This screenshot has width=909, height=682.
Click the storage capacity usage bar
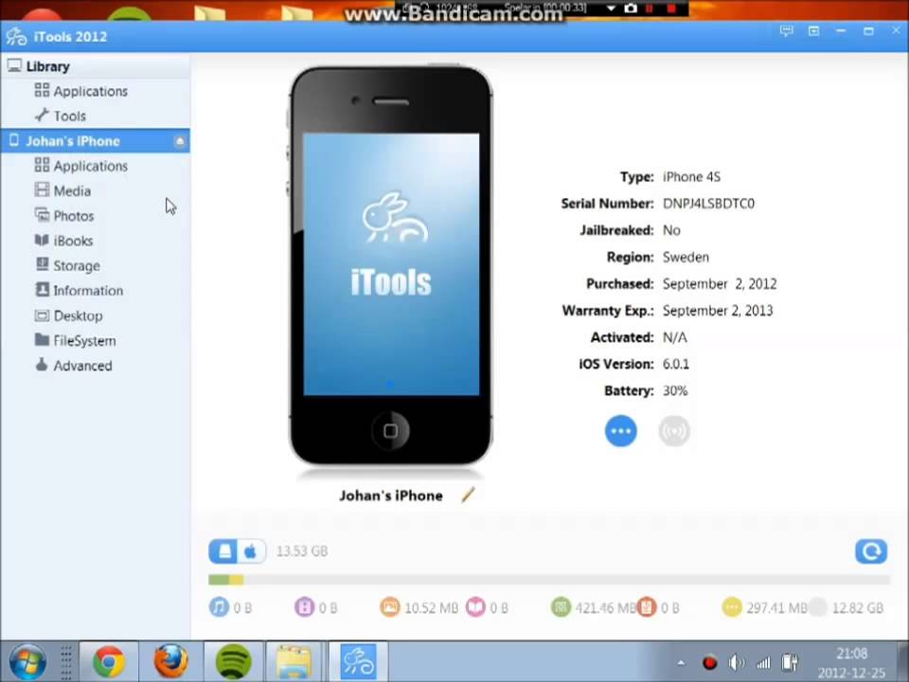pos(548,580)
